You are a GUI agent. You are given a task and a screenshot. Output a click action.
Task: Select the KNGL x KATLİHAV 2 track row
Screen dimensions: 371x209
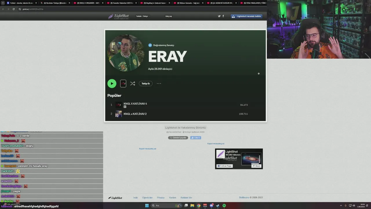[185, 114]
